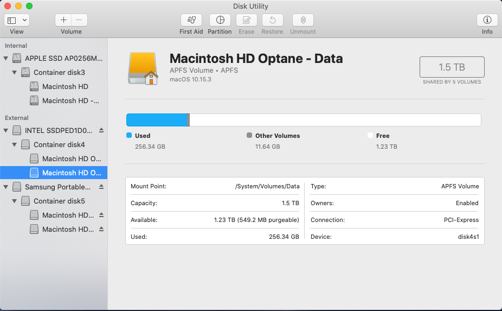Click the Mount Point path /System/Volumes/Data
This screenshot has width=502, height=311.
[267, 186]
